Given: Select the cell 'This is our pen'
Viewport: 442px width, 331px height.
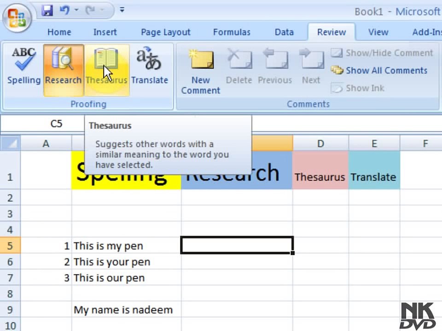Looking at the screenshot, I should click(126, 278).
